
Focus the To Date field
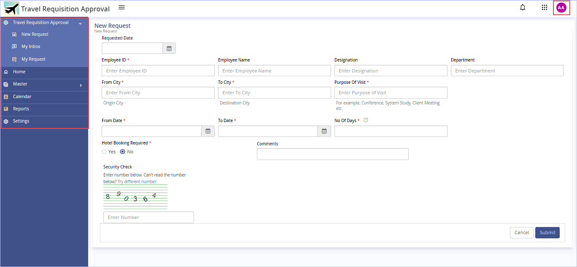(x=268, y=131)
